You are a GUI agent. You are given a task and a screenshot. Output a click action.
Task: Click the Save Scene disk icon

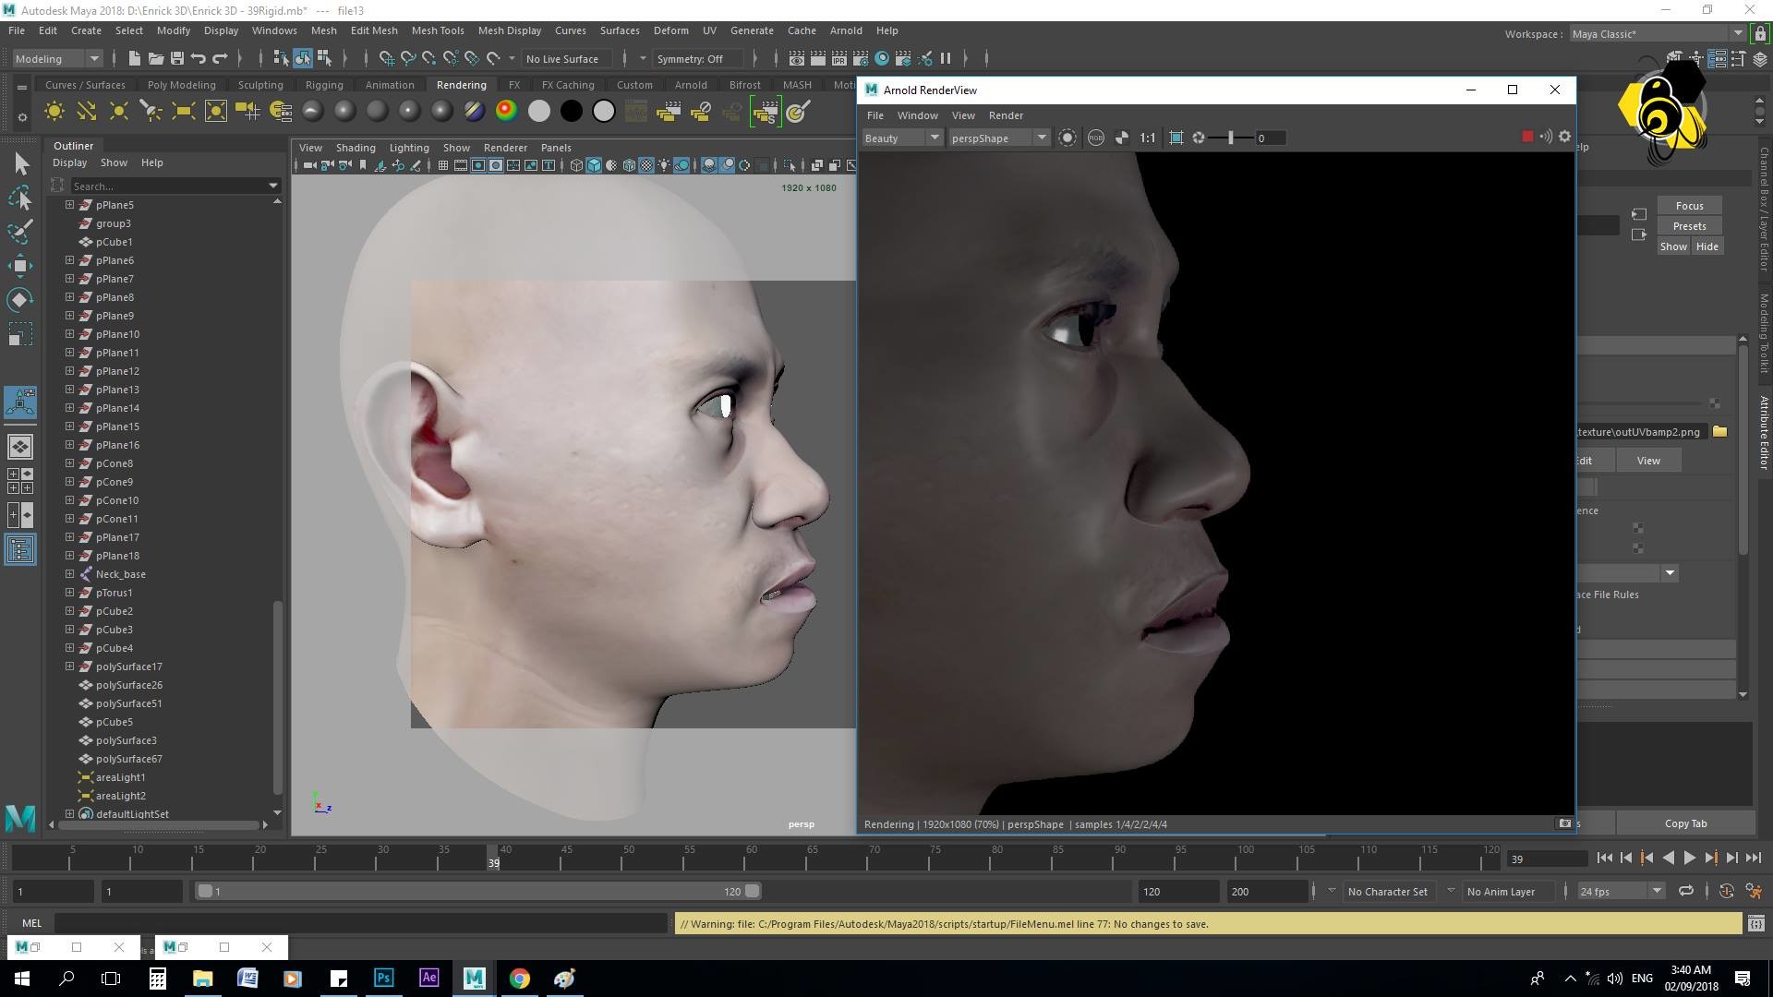(176, 58)
